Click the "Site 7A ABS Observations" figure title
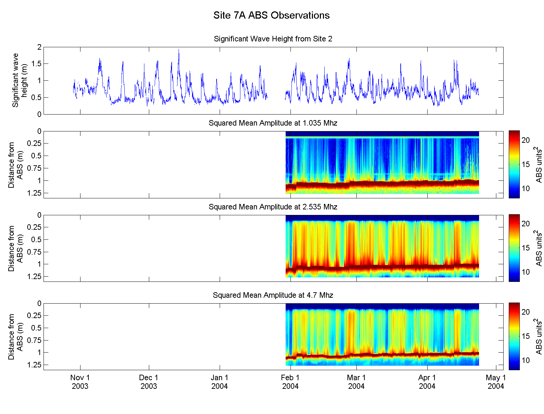Image resolution: width=544 pixels, height=414 pixels. click(271, 16)
